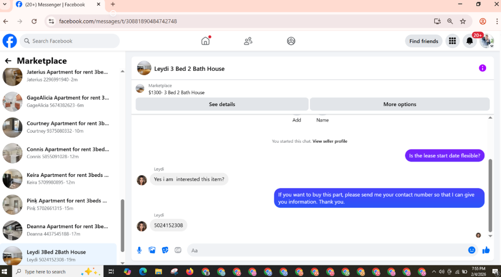Click the Find friends button

[424, 41]
